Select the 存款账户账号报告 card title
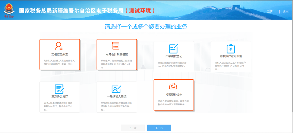Screen dimensions: 293x133 click(x=231, y=56)
